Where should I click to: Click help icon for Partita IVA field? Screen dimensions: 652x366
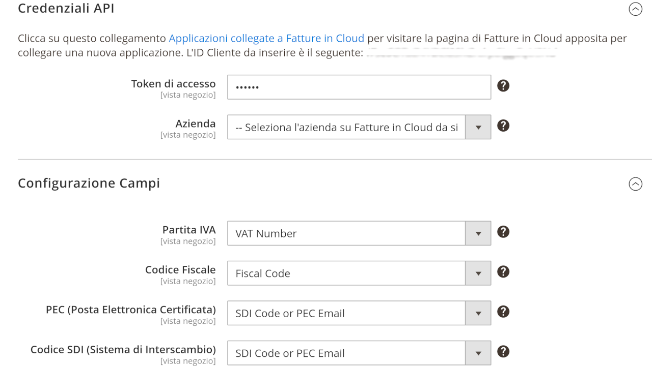[x=503, y=232]
